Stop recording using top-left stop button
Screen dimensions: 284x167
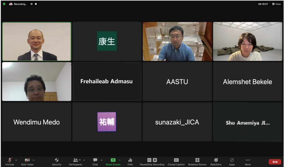pos(36,4)
